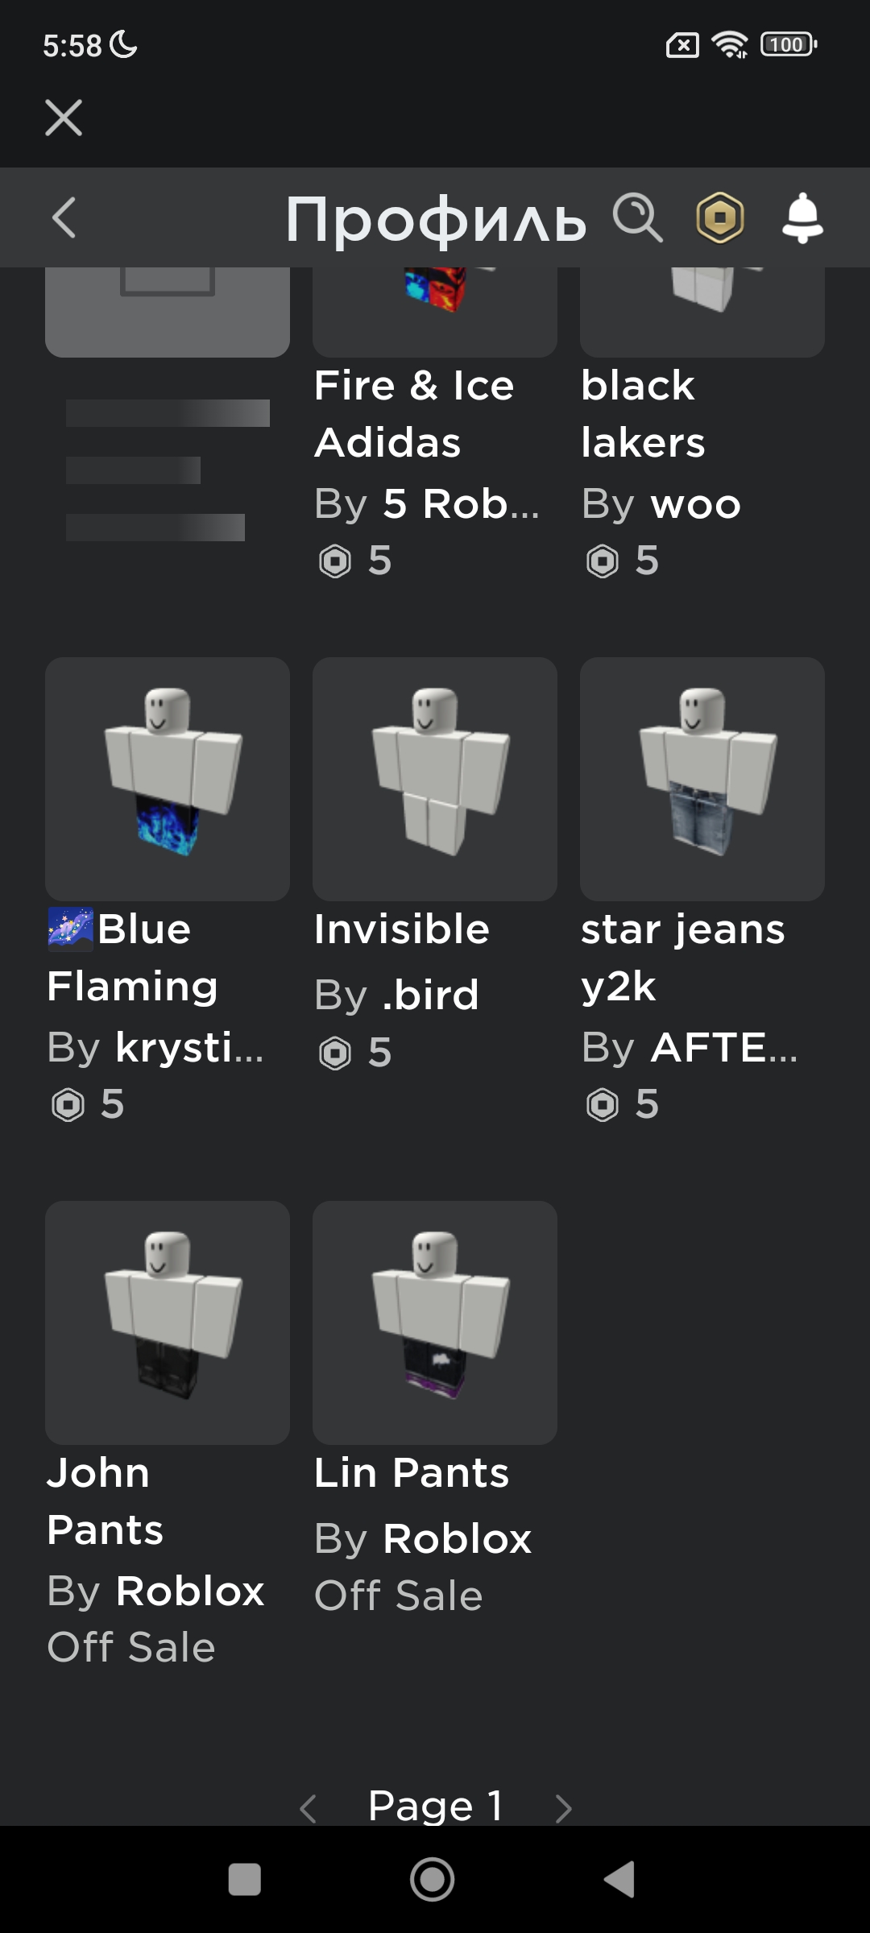Open the star jeans y2k thumbnail
The width and height of the screenshot is (870, 1933).
coord(702,779)
